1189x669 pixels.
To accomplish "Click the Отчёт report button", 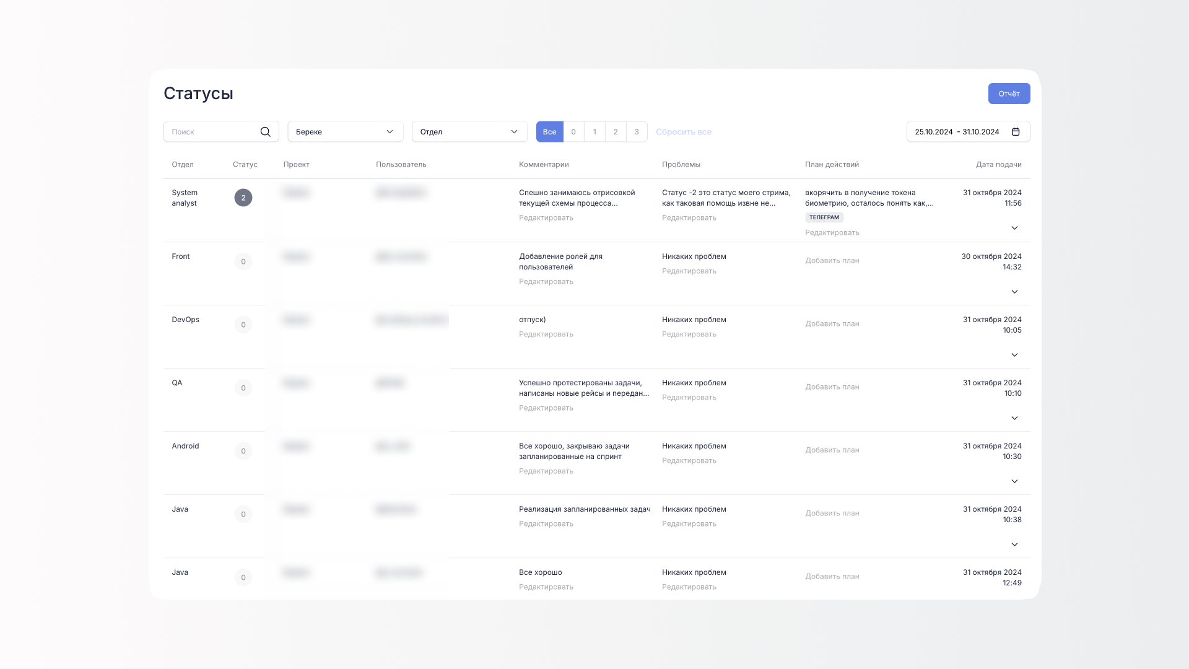I will click(1008, 94).
